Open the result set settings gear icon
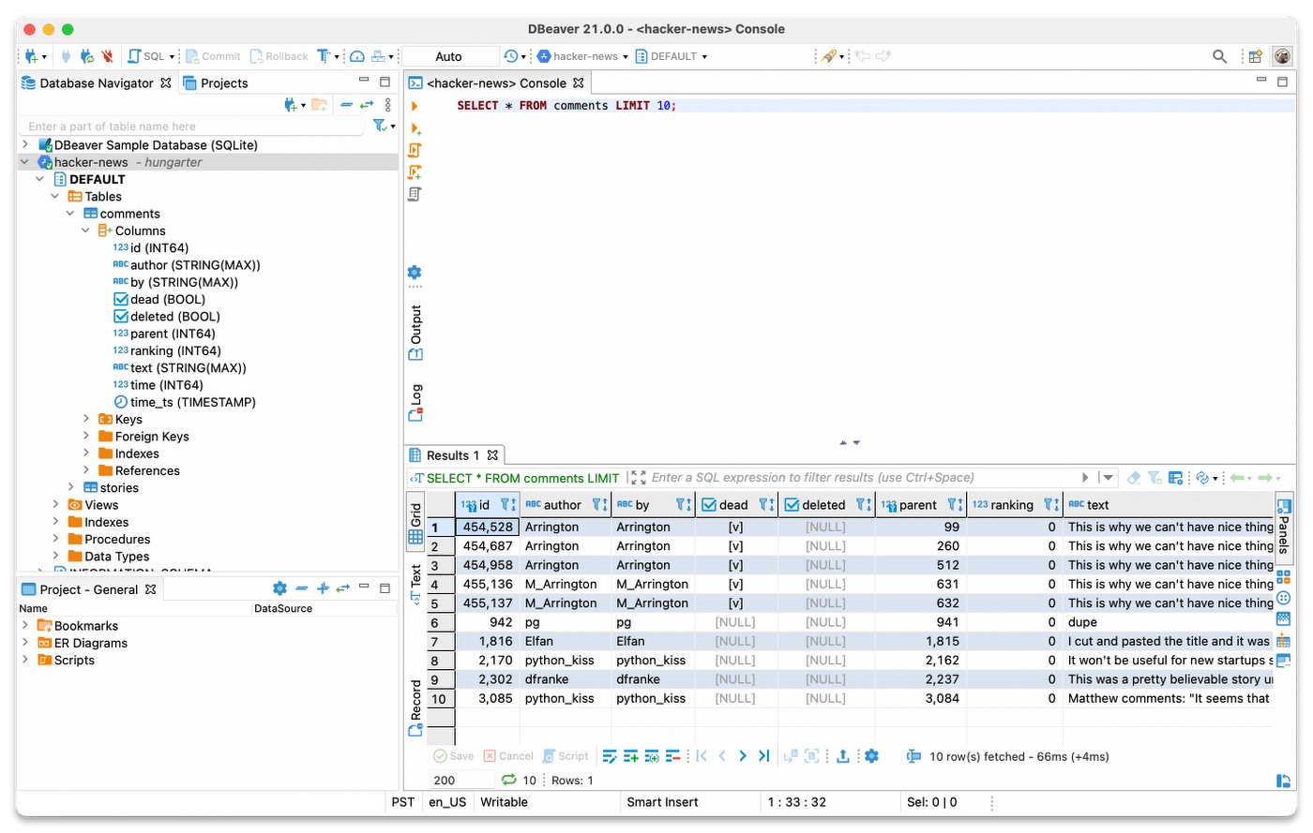The width and height of the screenshot is (1313, 833). [872, 756]
